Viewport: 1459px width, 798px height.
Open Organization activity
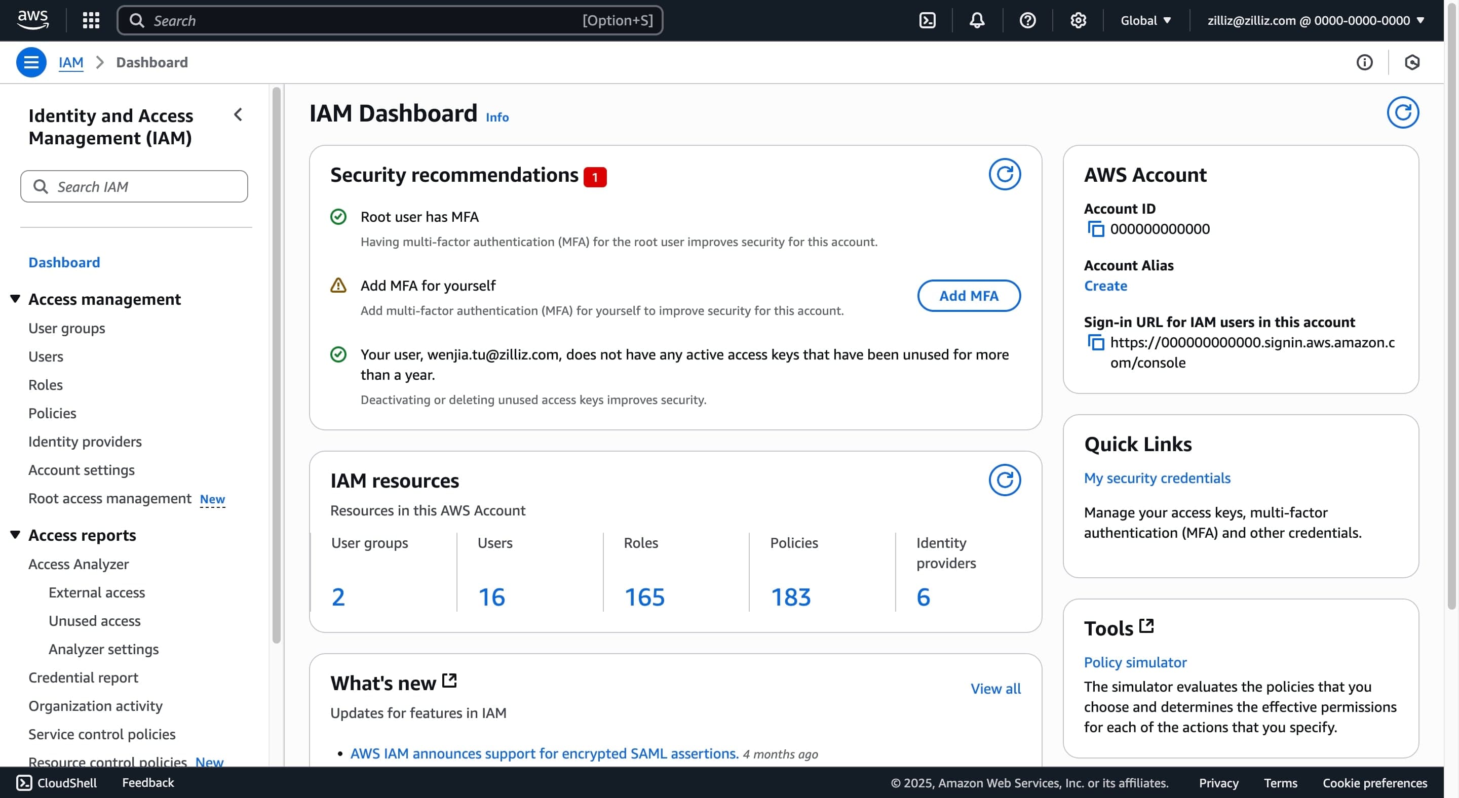pos(95,706)
